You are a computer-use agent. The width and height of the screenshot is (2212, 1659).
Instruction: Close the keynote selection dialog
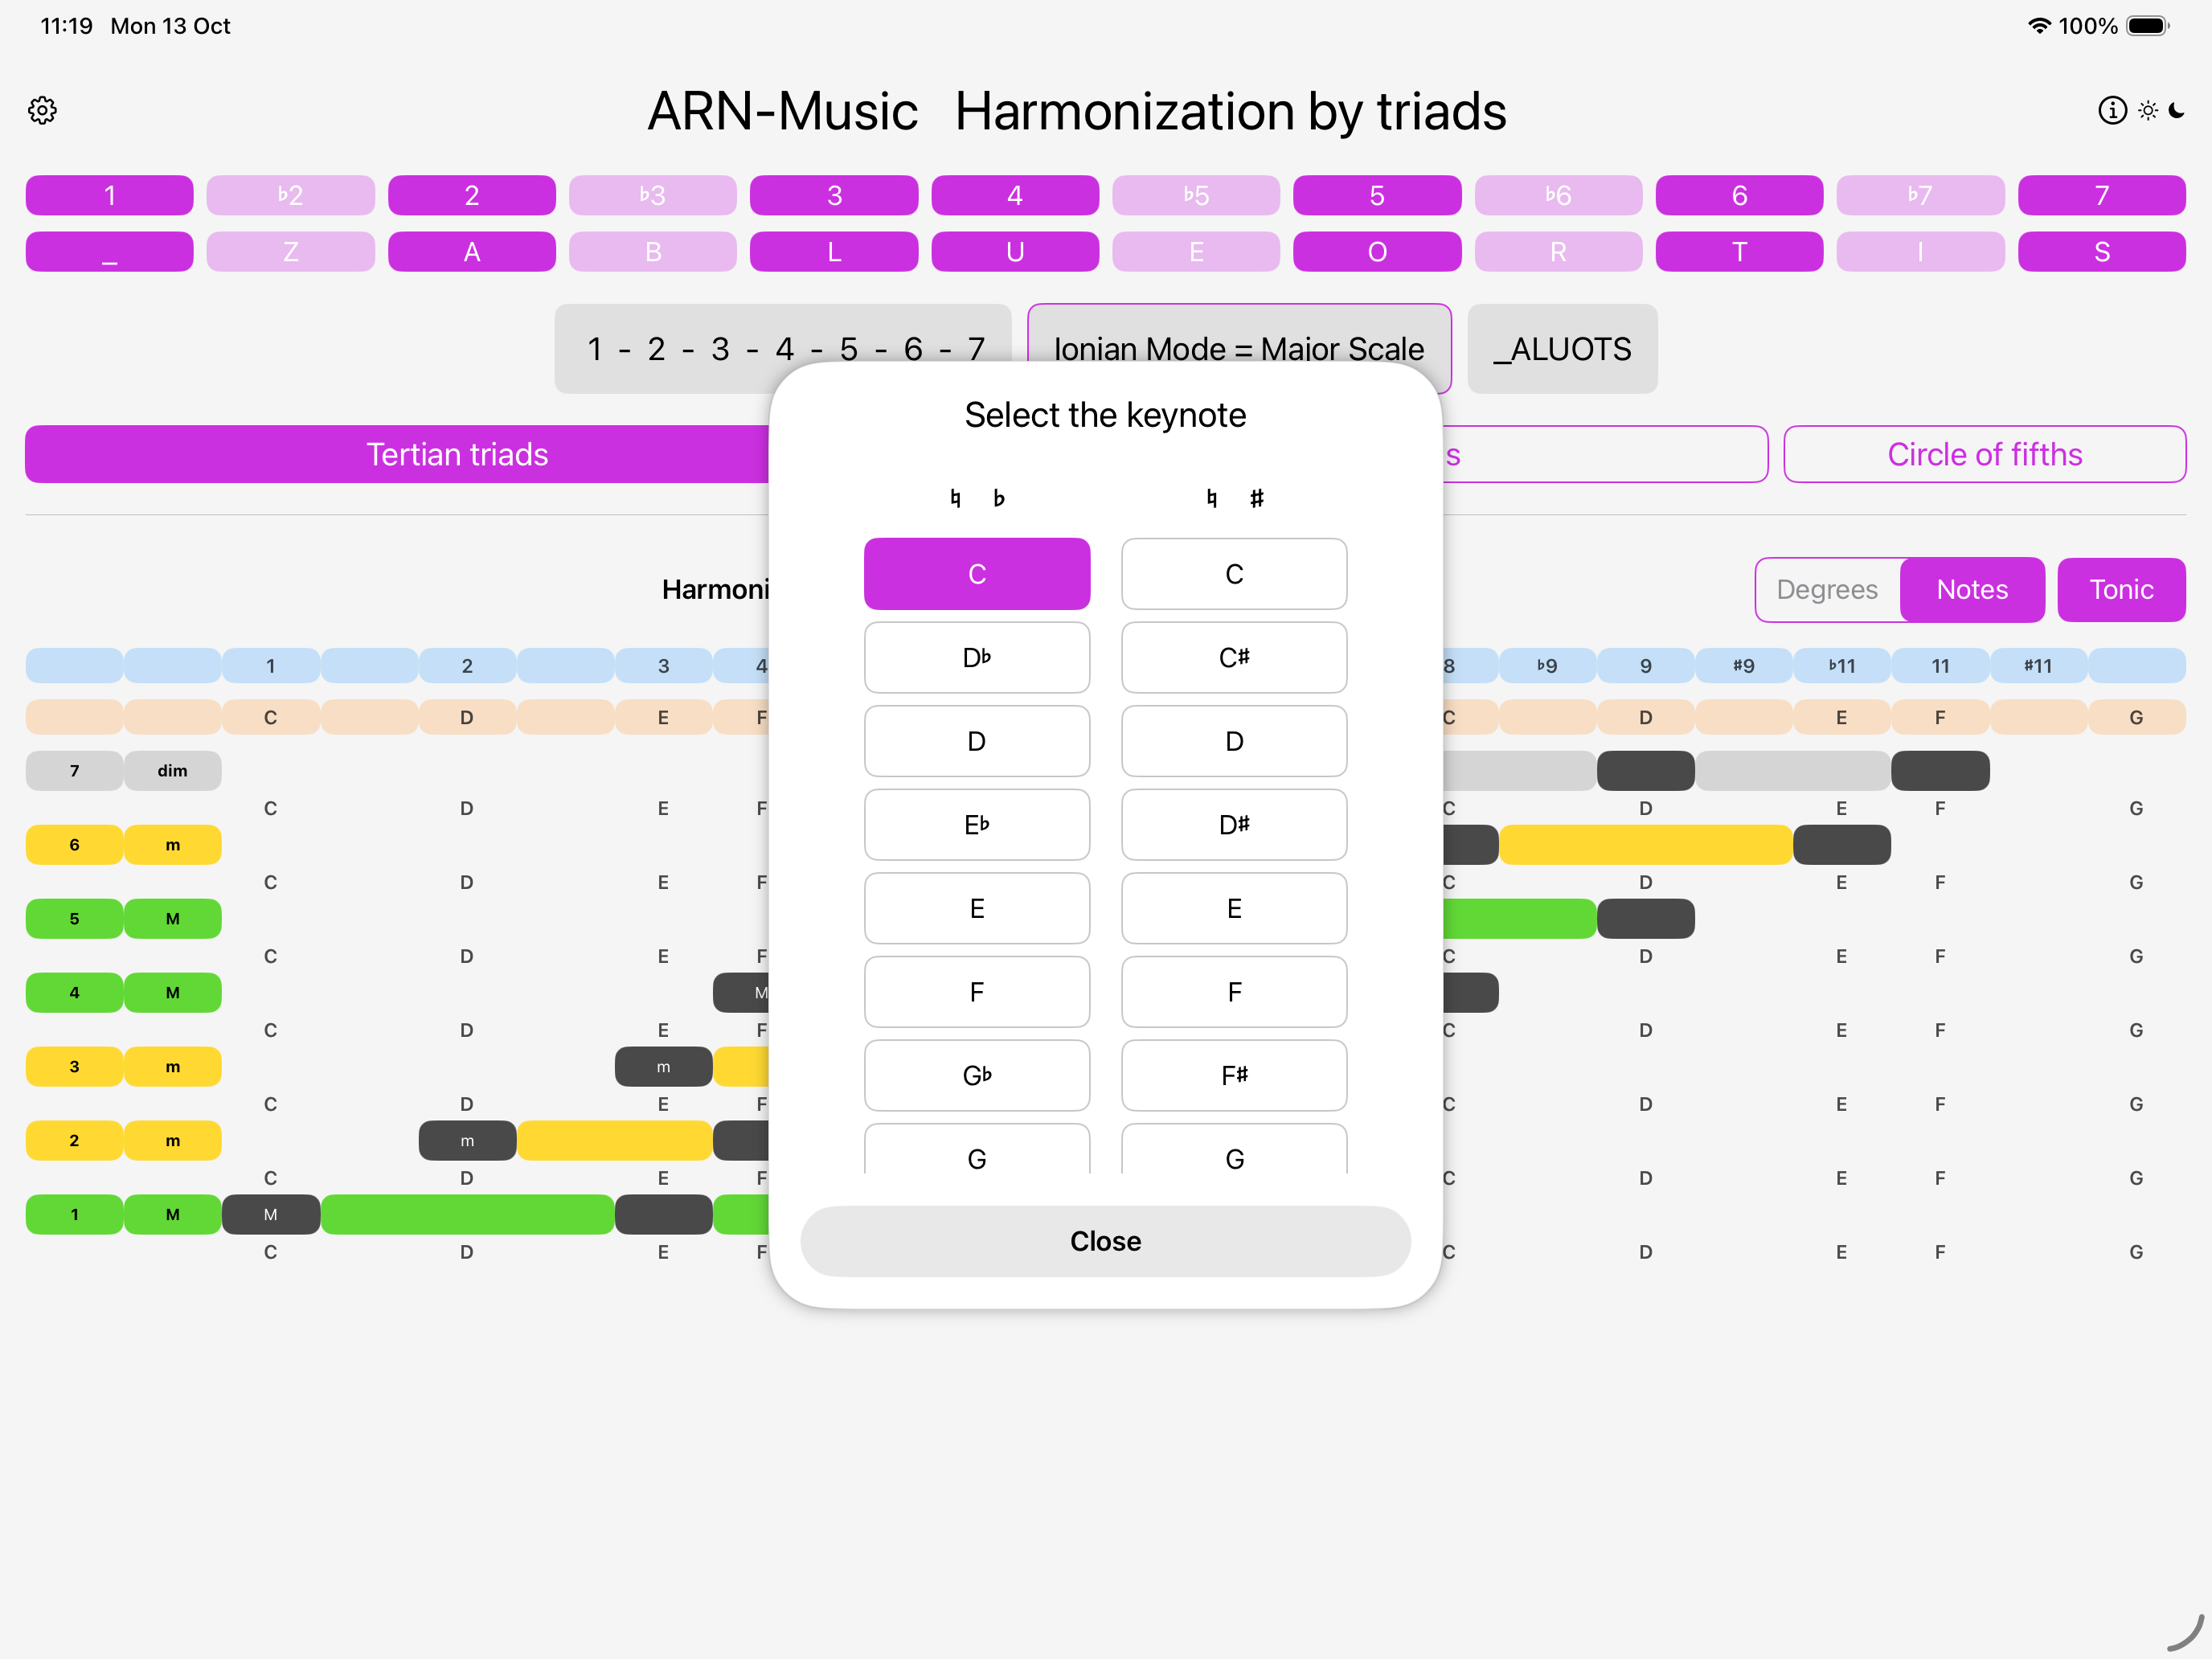(1104, 1240)
